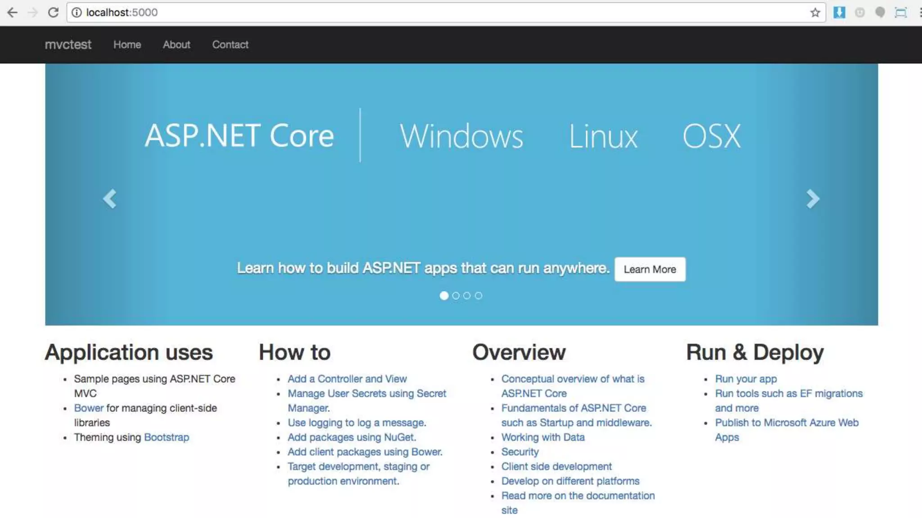Select the third carousel indicator dot

[467, 295]
